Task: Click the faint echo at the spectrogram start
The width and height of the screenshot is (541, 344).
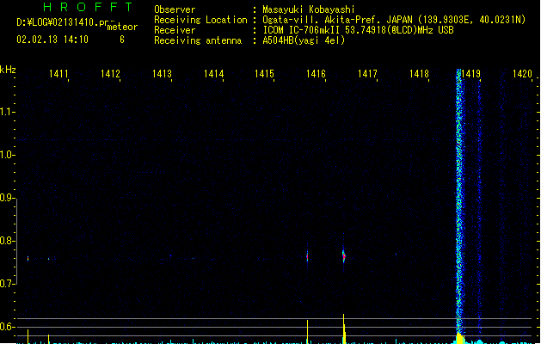Action: [x=28, y=259]
